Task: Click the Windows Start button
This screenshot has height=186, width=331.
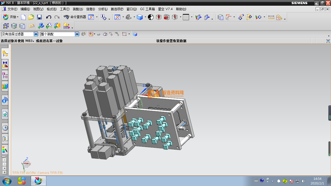Action: [7, 181]
